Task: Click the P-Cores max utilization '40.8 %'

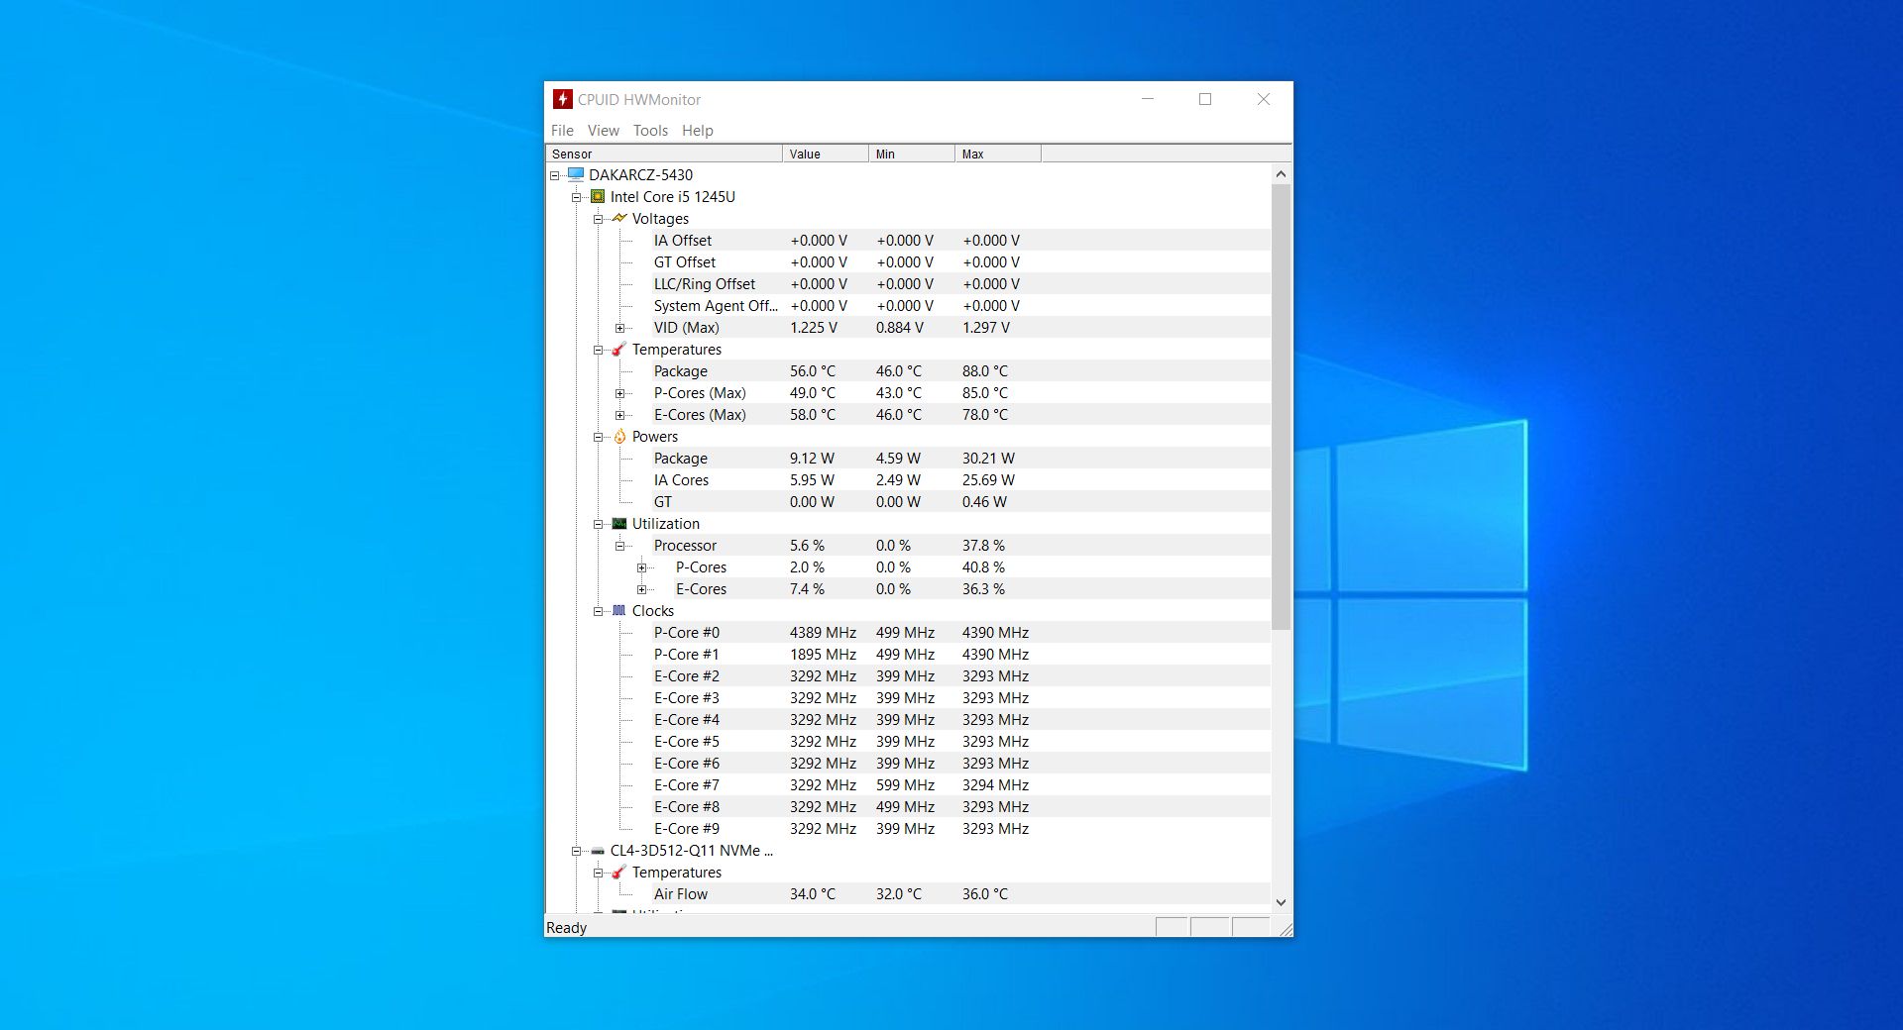Action: (983, 567)
